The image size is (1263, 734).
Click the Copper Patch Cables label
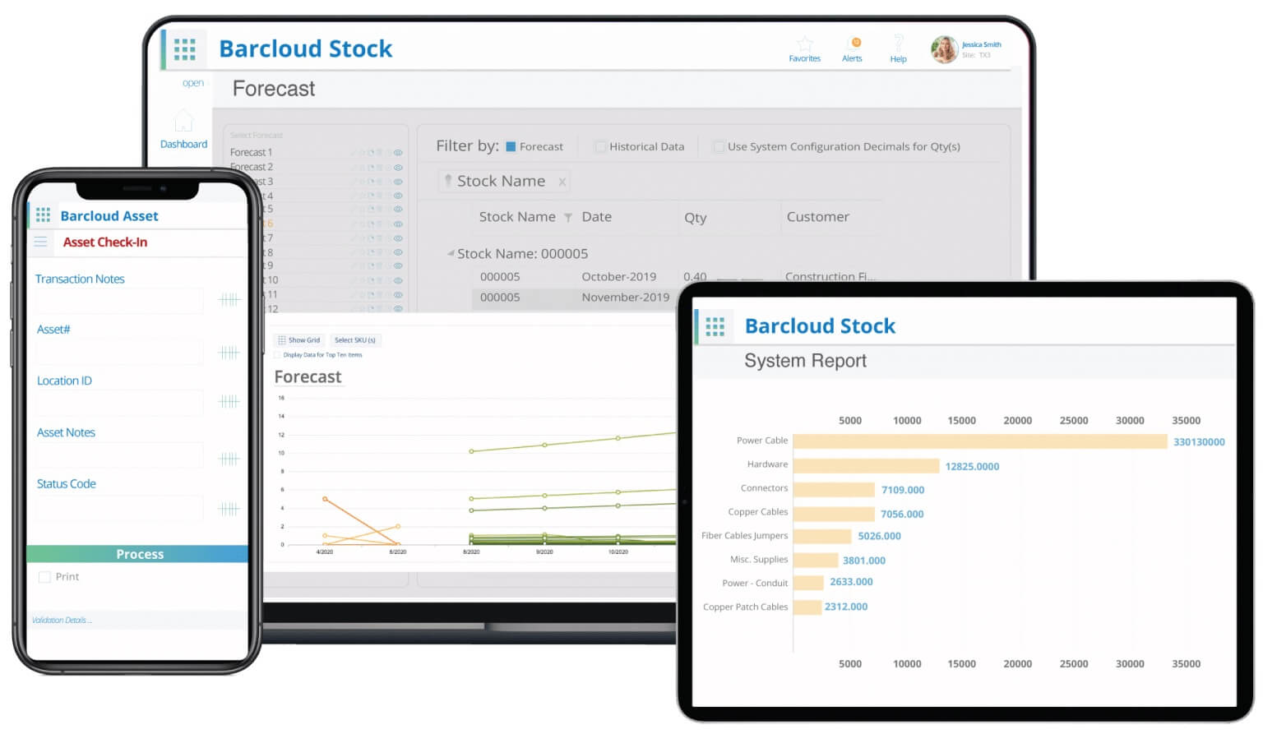point(746,607)
